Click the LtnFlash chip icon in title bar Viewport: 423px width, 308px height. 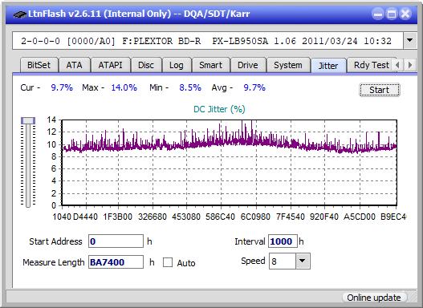point(19,14)
